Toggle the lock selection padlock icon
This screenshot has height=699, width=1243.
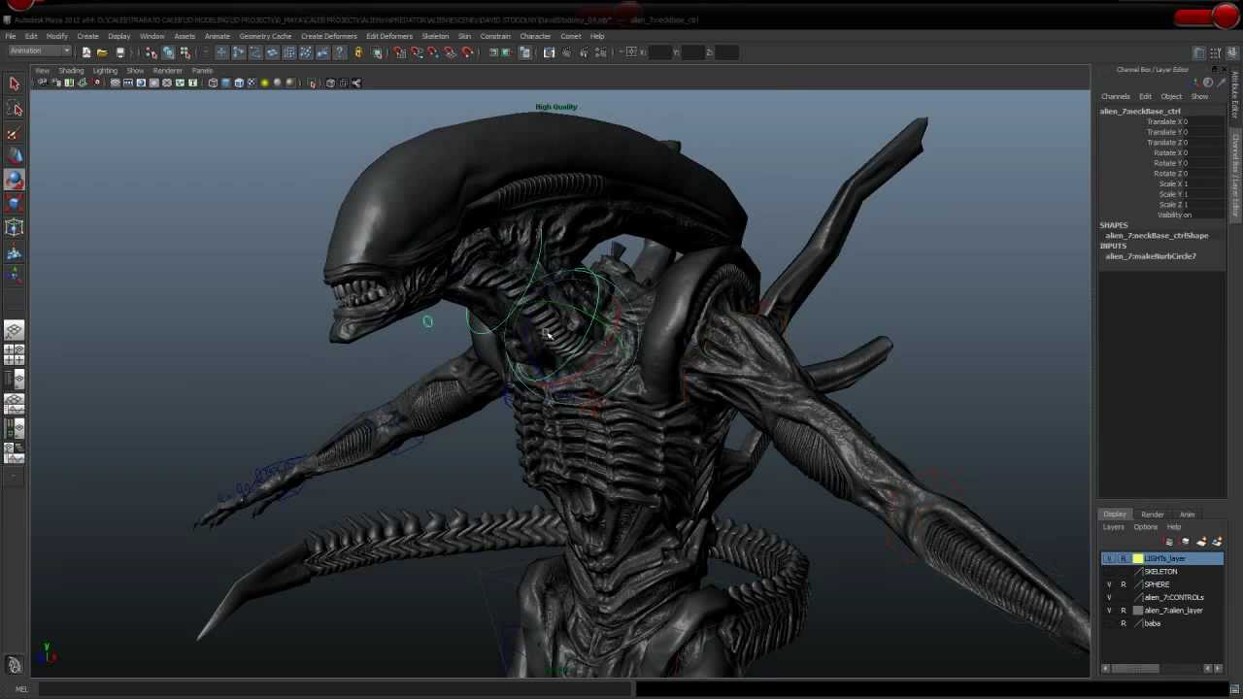tap(358, 52)
